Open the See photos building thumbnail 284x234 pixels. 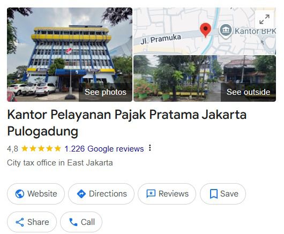point(70,55)
